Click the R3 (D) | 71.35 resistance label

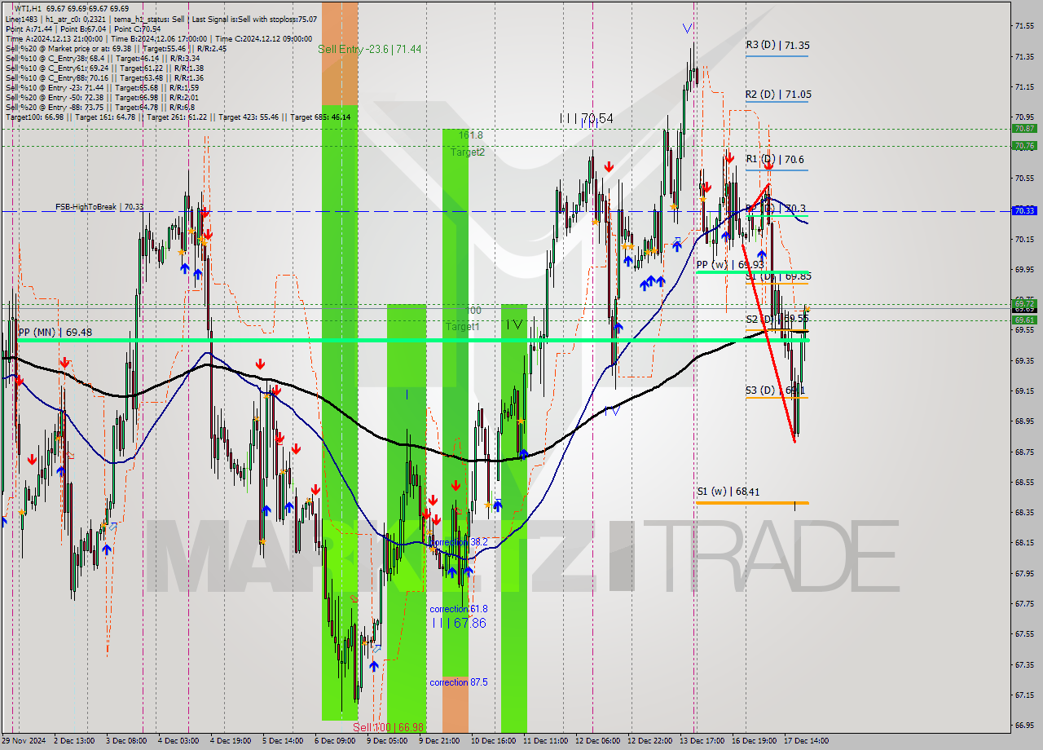tap(777, 46)
